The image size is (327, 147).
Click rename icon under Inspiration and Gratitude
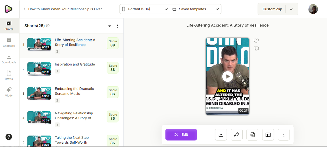pos(57,71)
